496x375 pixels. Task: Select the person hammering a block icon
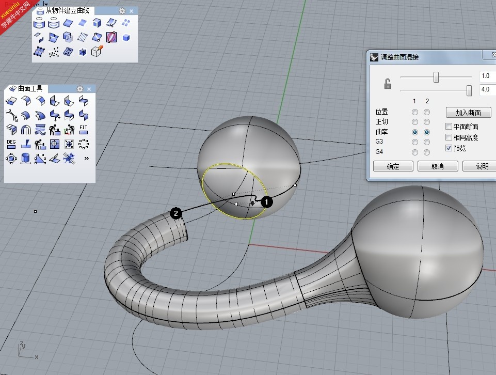pyautogui.click(x=55, y=130)
